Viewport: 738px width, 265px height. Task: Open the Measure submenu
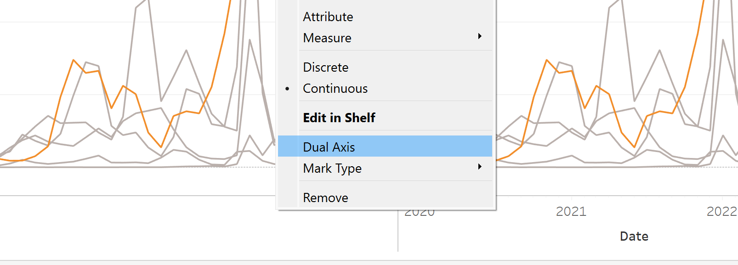click(327, 38)
